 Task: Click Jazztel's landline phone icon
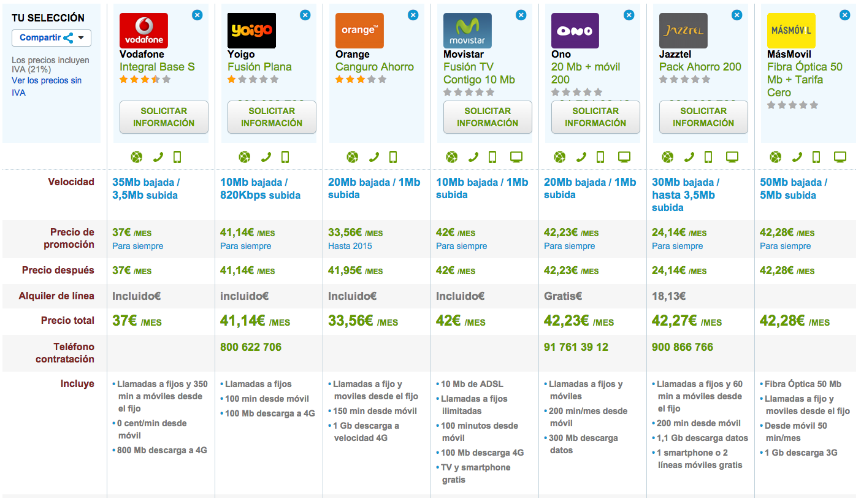click(689, 157)
